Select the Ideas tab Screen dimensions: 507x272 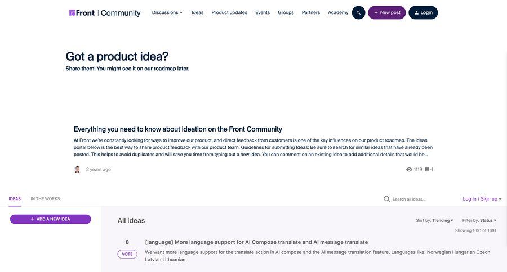(x=15, y=199)
